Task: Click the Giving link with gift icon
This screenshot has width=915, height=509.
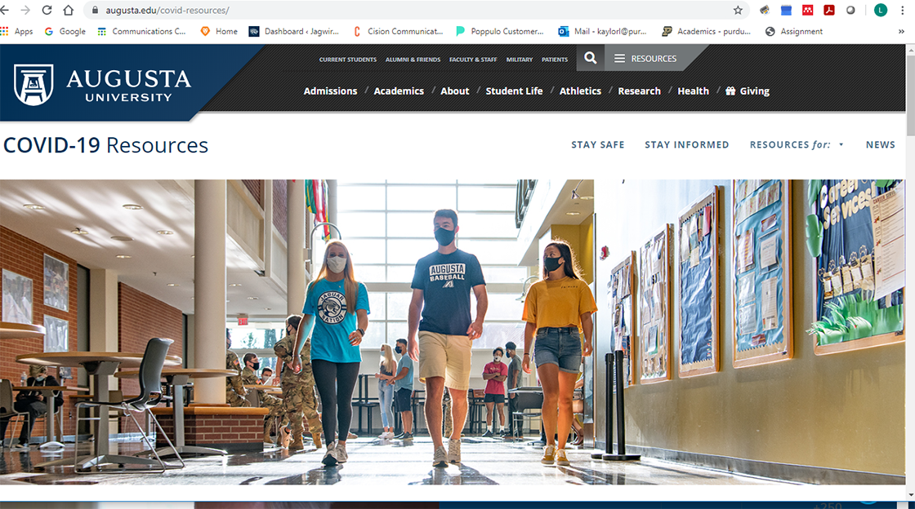Action: pyautogui.click(x=748, y=91)
